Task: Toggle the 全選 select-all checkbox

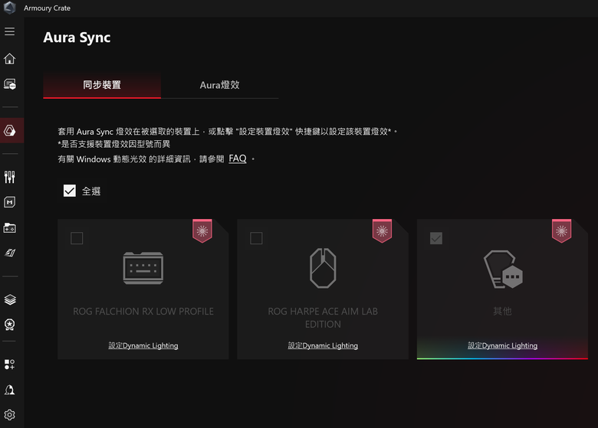Action: pyautogui.click(x=70, y=191)
